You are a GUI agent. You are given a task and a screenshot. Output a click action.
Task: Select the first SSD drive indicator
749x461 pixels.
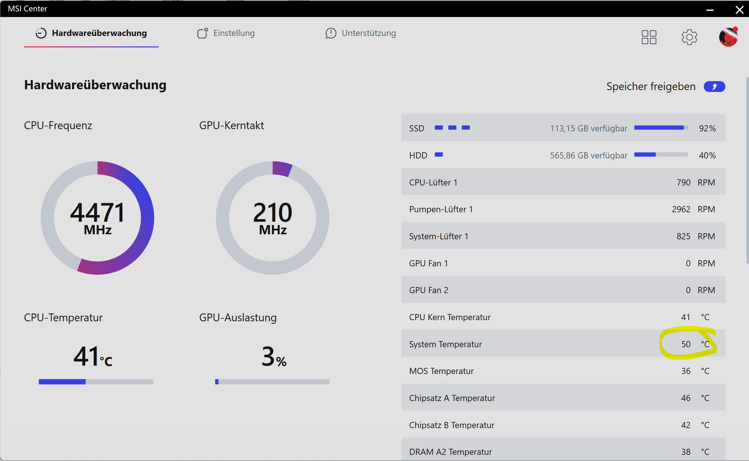click(439, 128)
